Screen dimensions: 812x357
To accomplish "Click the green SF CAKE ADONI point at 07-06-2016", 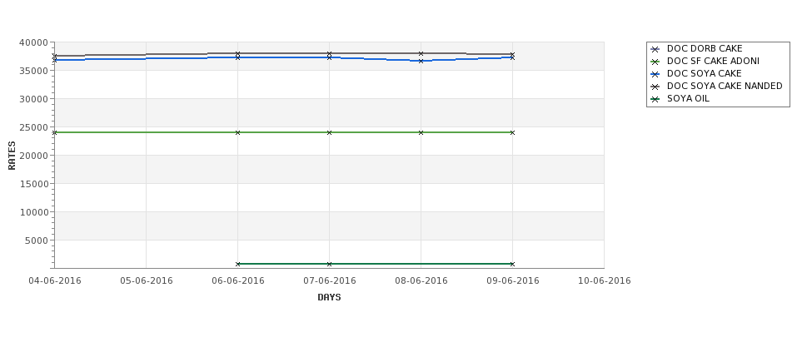I will [x=329, y=132].
